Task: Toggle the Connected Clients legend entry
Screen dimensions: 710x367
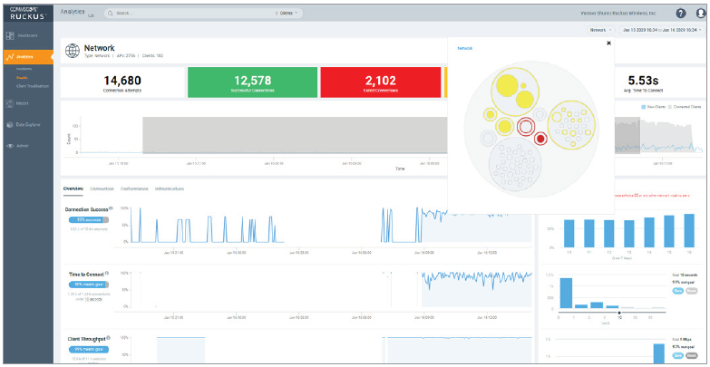Action: point(686,107)
